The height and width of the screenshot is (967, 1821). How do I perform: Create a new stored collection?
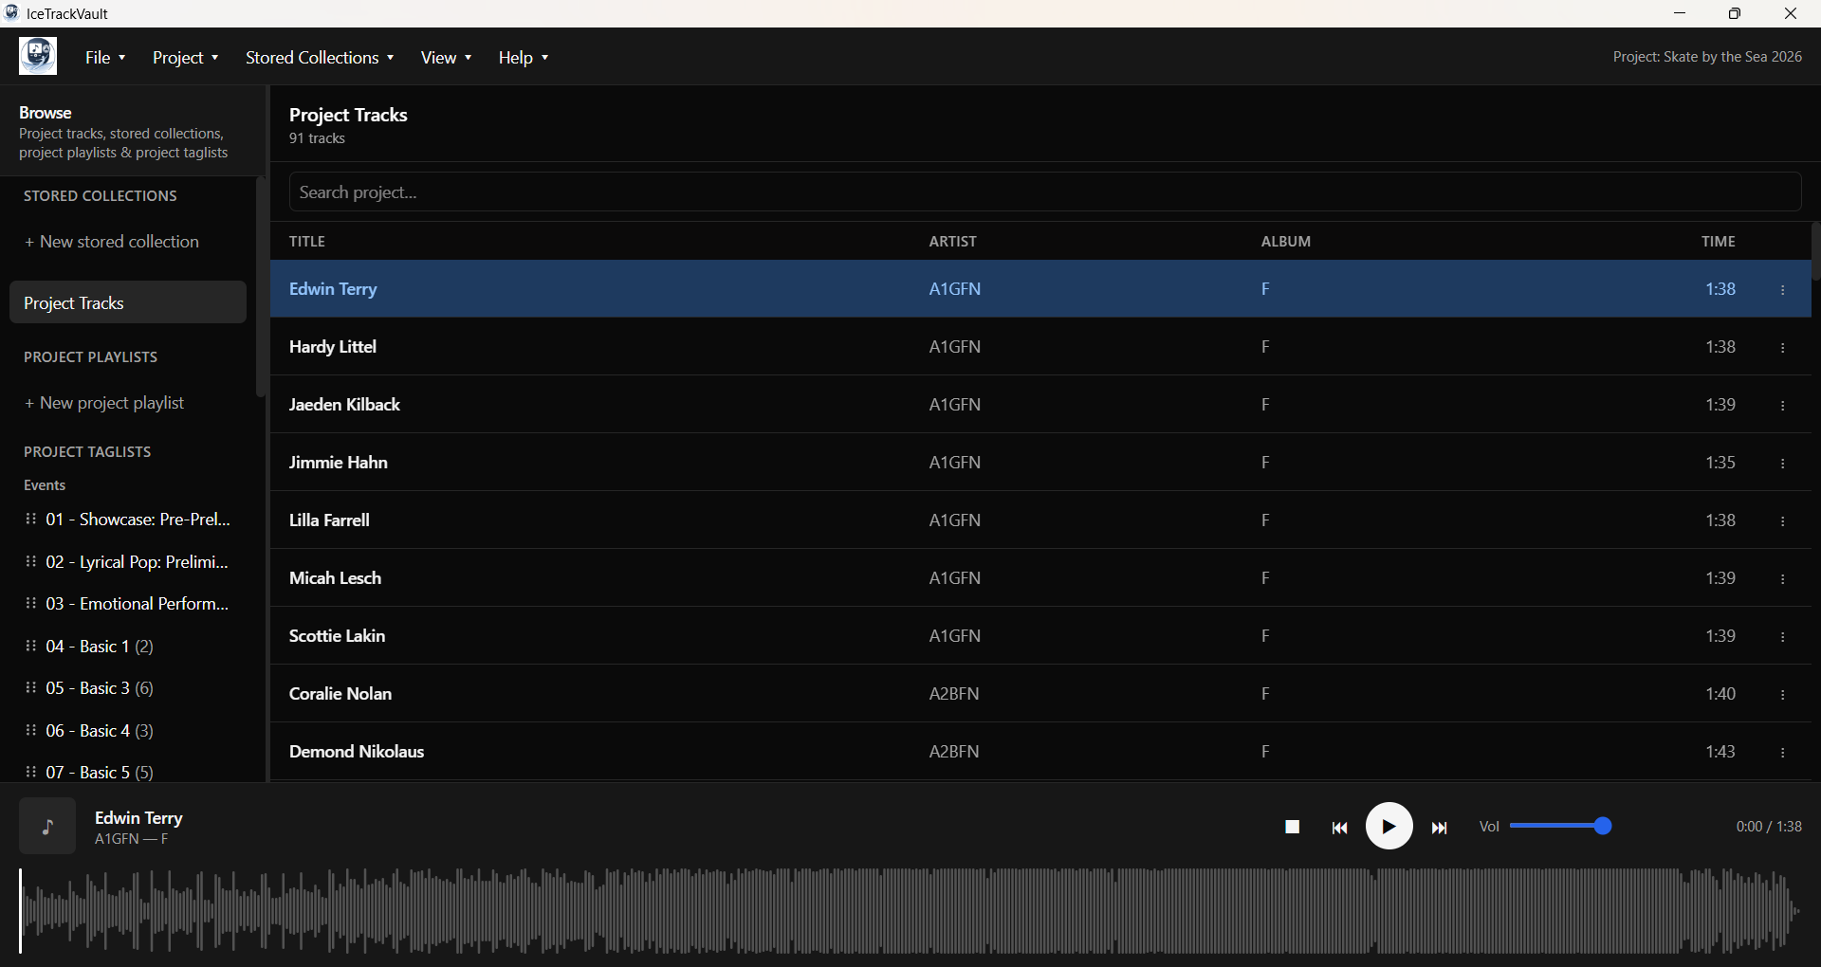point(112,242)
